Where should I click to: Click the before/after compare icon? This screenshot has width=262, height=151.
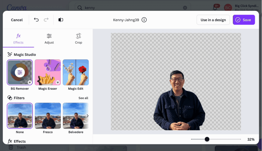tap(61, 20)
